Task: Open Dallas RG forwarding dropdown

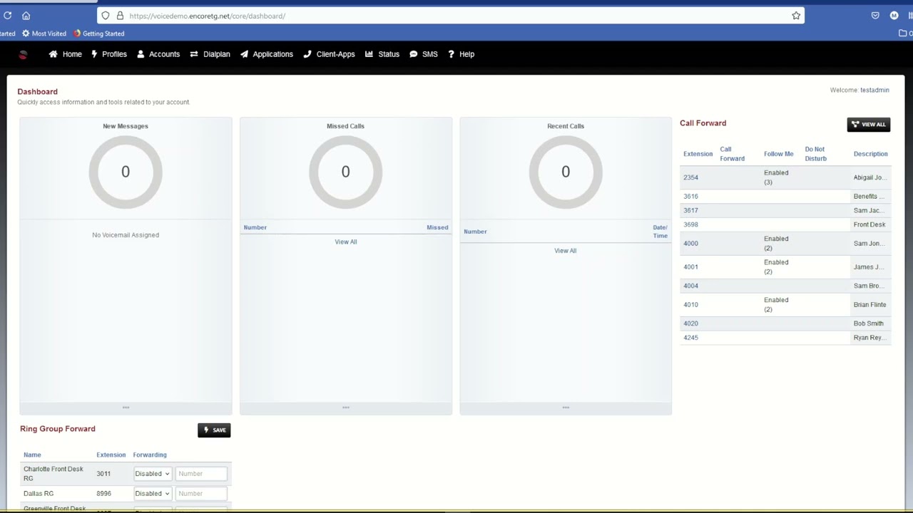Action: pos(153,494)
